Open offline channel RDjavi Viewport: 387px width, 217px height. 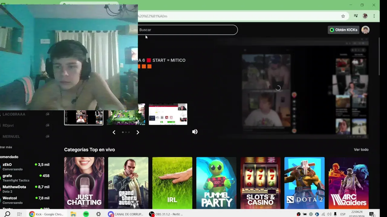tap(8, 125)
